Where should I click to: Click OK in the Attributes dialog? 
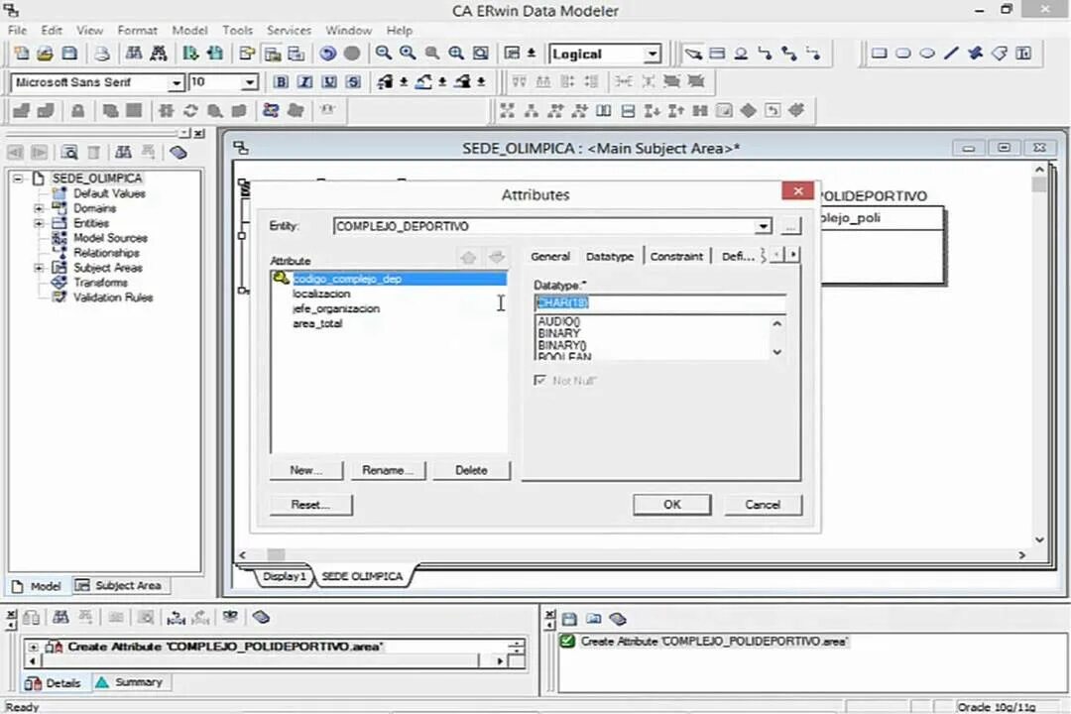point(672,504)
